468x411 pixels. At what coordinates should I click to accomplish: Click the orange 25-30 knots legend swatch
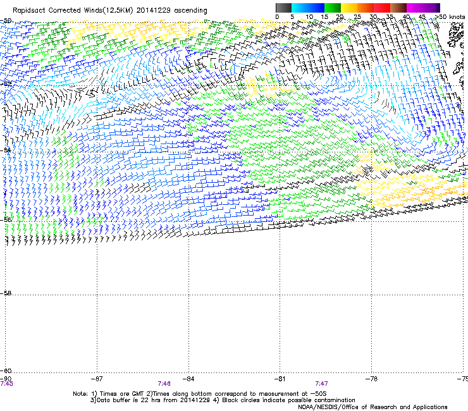pos(366,8)
